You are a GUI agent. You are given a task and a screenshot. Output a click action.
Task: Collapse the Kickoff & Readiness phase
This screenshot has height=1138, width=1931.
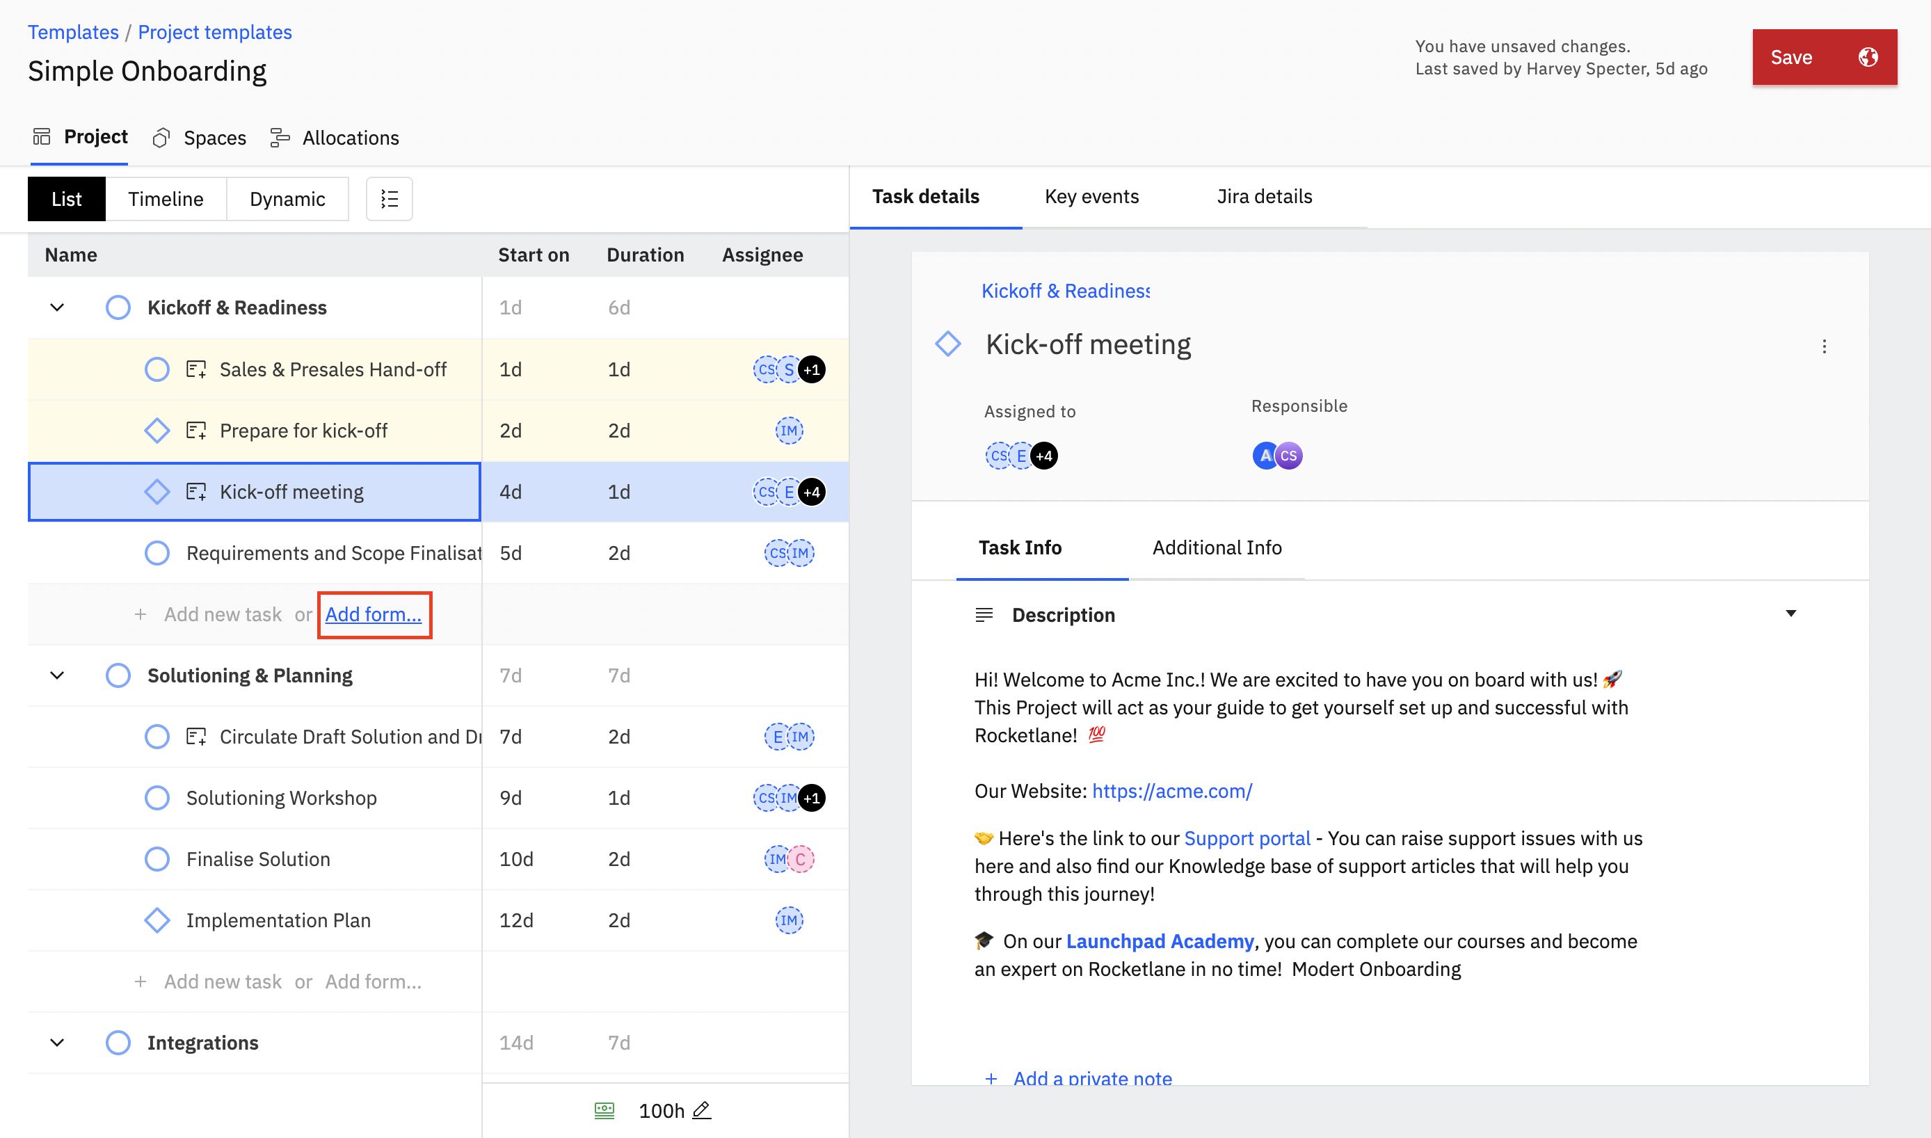tap(57, 307)
